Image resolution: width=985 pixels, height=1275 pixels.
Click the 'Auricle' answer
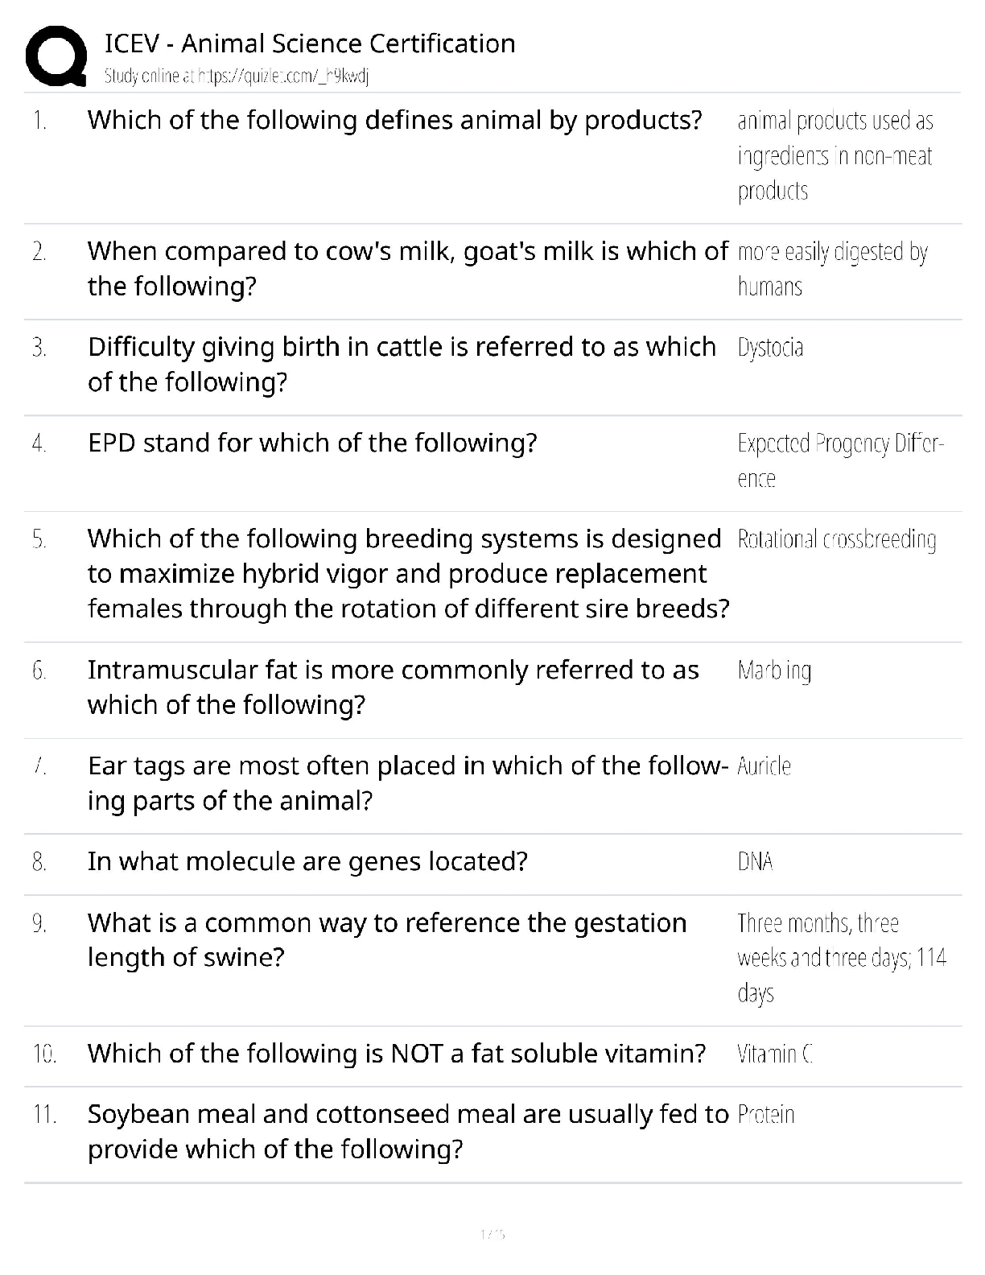tap(764, 766)
